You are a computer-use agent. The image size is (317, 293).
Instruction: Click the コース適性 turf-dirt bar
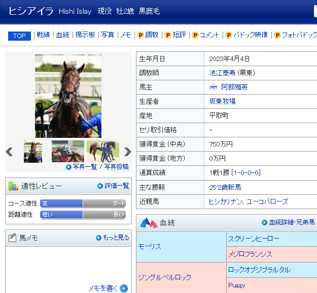83,203
